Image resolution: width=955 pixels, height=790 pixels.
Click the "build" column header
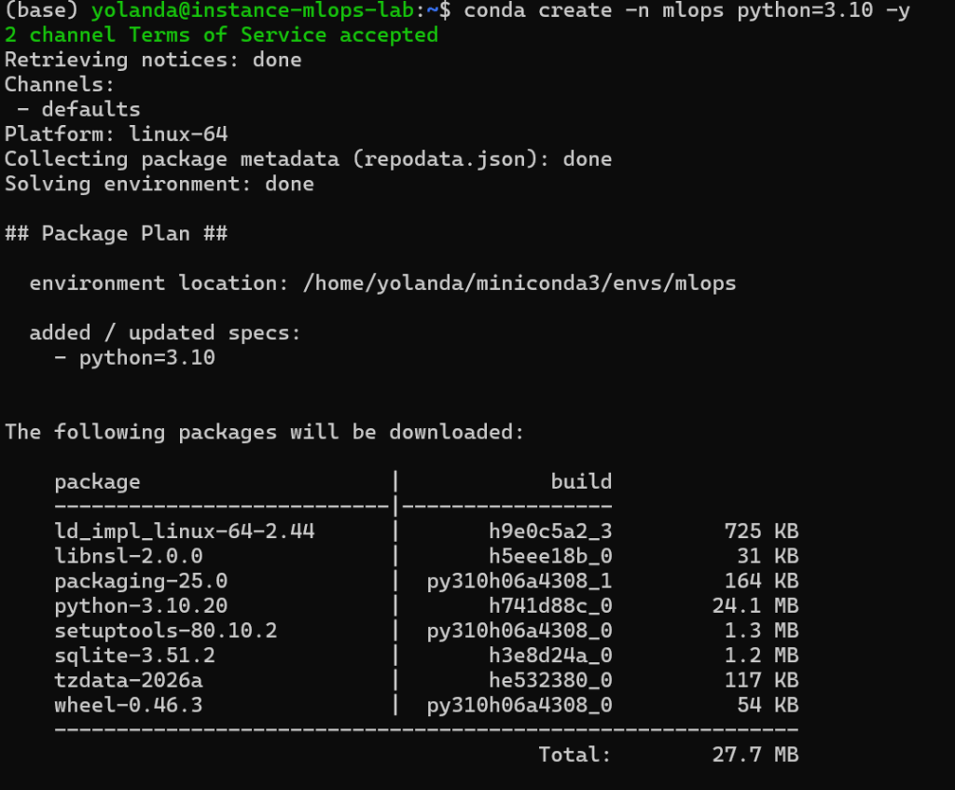click(581, 481)
